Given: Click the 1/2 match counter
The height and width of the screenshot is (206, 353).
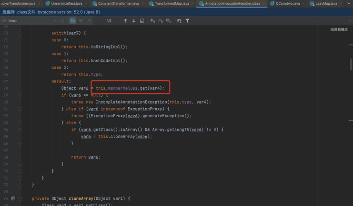Looking at the screenshot, I should (109, 21).
